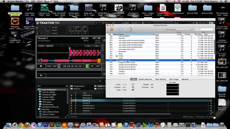Launch Adobe Audition from the Dock
The height and width of the screenshot is (129, 230).
click(x=58, y=125)
